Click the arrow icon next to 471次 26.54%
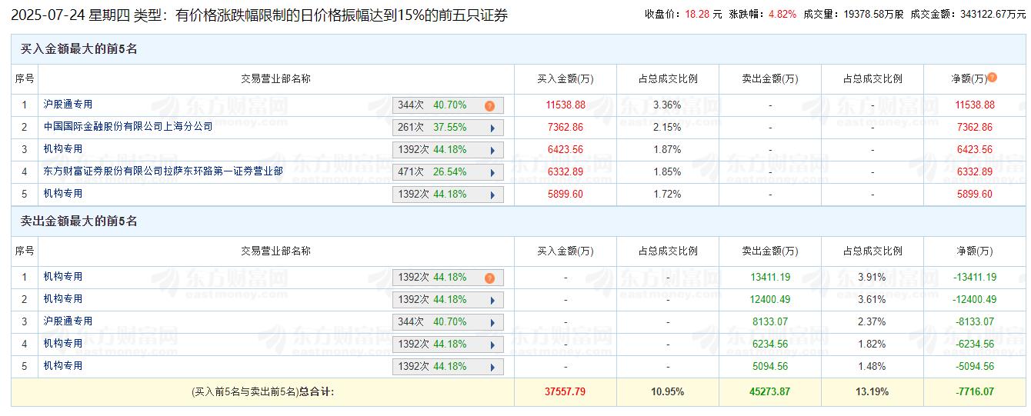This screenshot has width=1031, height=416. [492, 173]
